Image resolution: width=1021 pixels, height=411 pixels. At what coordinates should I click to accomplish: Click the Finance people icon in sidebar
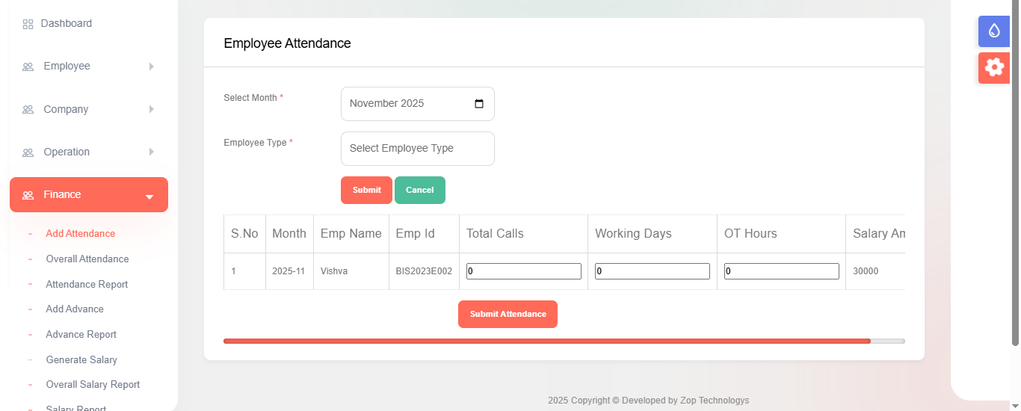[28, 195]
